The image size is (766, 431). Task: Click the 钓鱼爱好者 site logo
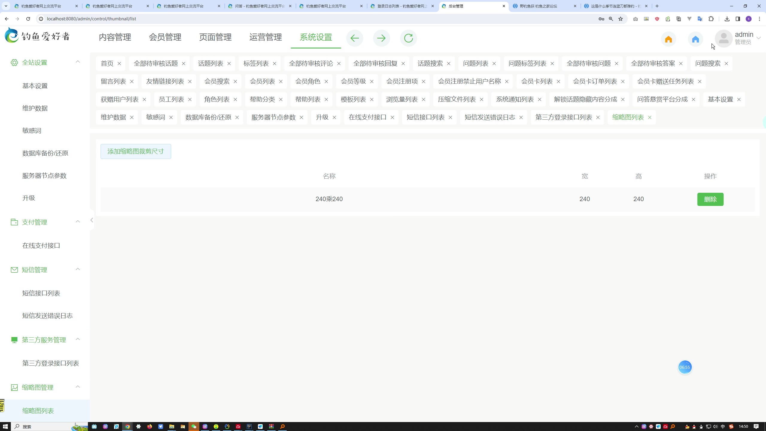point(37,36)
